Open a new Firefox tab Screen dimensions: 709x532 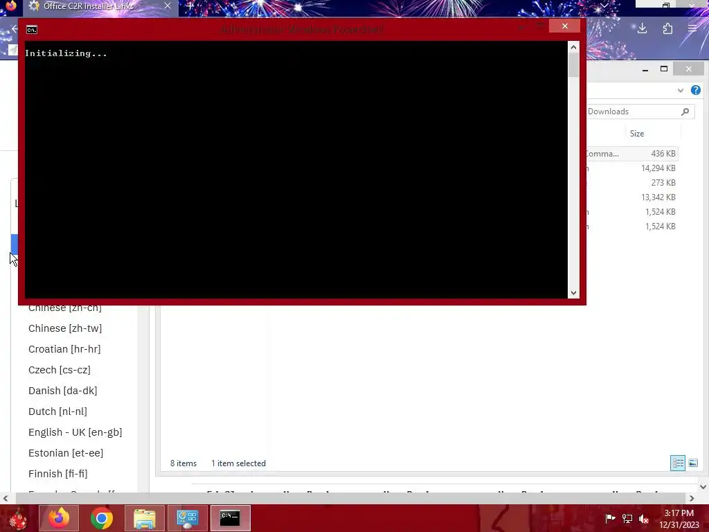point(190,6)
